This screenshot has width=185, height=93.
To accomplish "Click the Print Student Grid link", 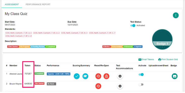I will pos(170,59).
